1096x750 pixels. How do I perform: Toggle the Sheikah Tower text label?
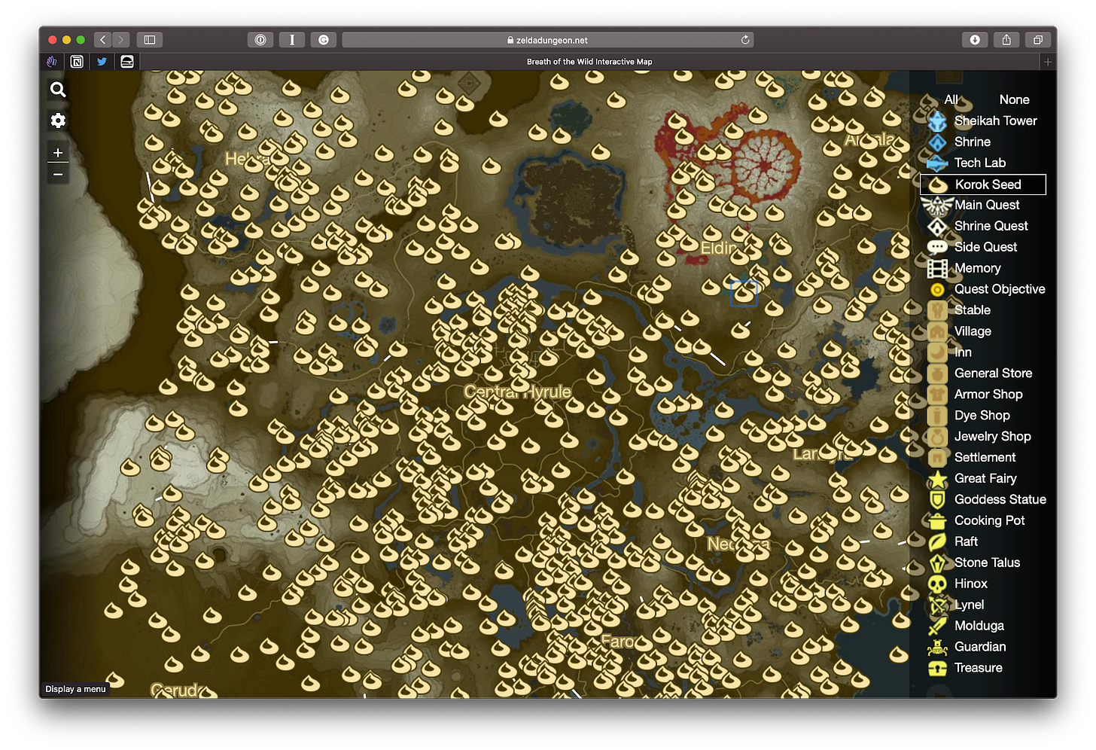995,120
